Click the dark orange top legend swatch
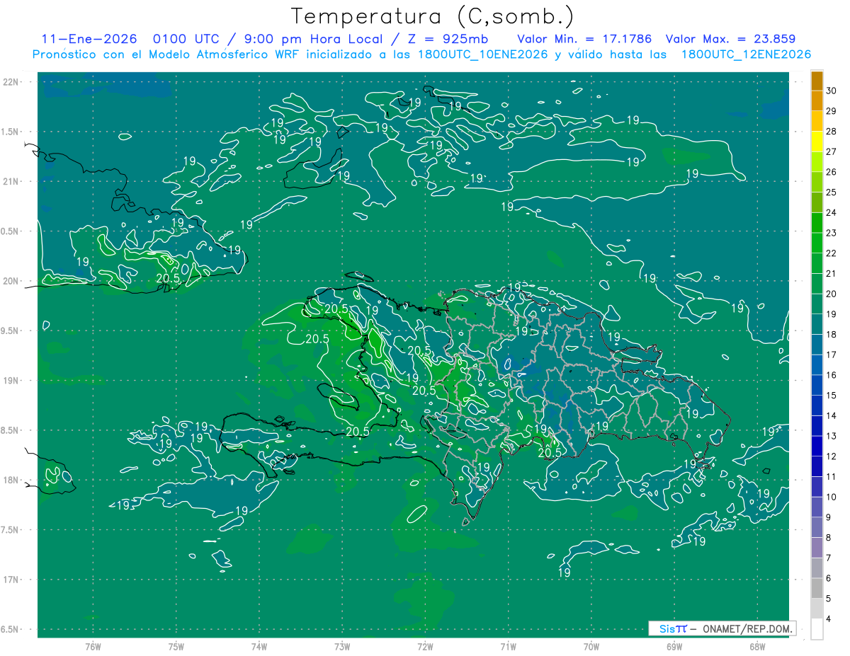The height and width of the screenshot is (656, 850). (x=817, y=81)
